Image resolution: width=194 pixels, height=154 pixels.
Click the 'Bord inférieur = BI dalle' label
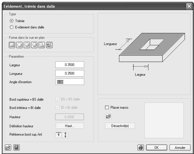point(25,108)
